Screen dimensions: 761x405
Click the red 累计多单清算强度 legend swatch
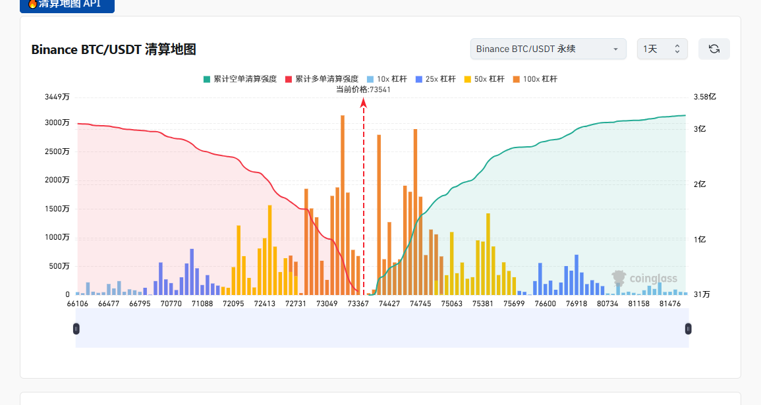click(x=289, y=79)
